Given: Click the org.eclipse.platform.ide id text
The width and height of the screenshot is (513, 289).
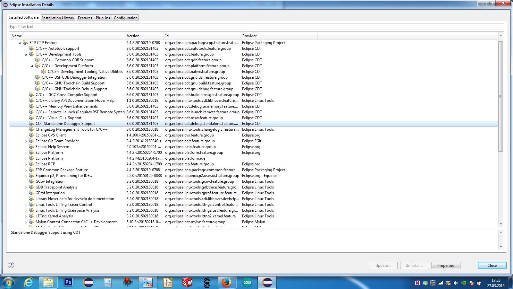Looking at the screenshot, I should pos(185,158).
